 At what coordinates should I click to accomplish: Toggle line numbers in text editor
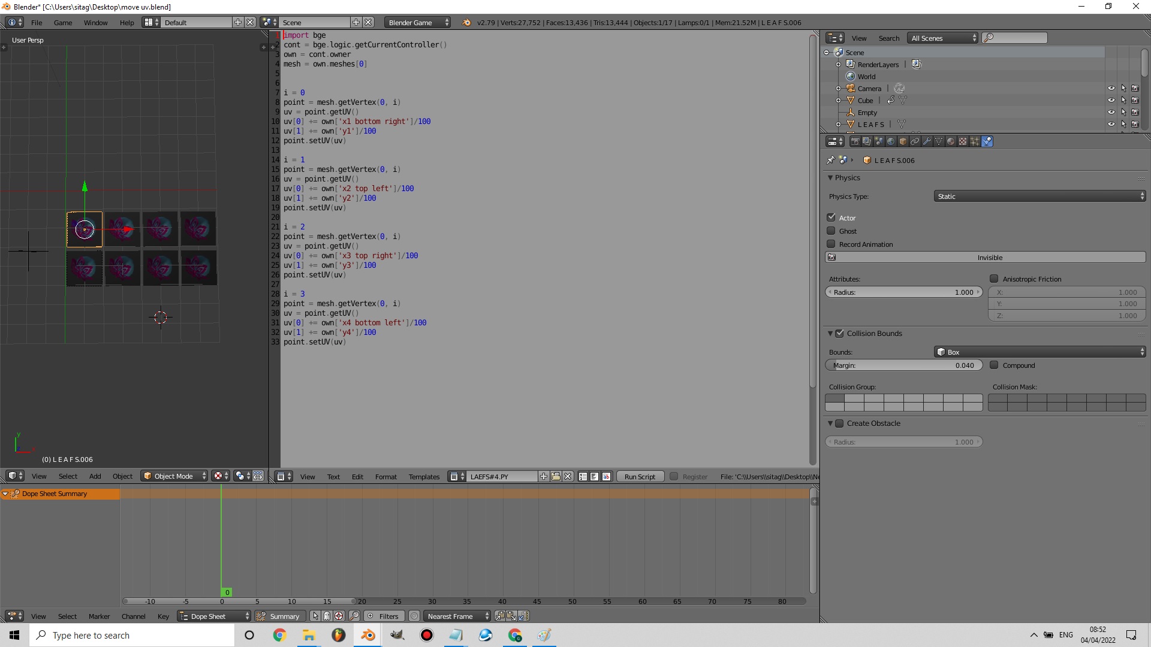point(583,476)
